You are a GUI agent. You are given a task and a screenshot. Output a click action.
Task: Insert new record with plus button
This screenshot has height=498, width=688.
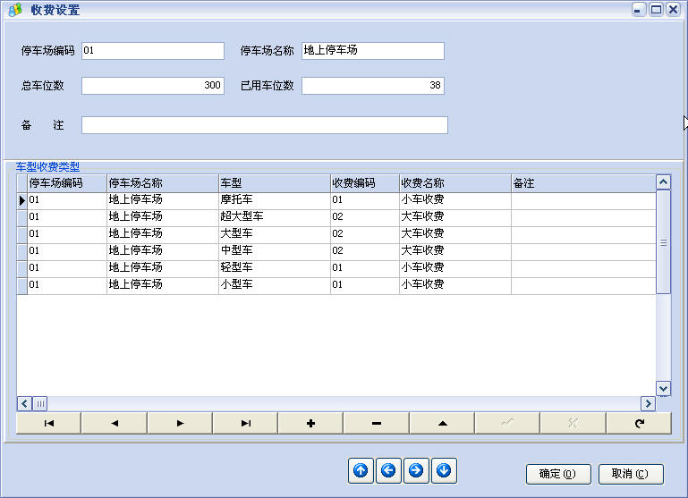pyautogui.click(x=310, y=423)
